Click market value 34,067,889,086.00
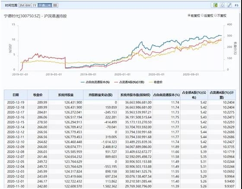The width and height of the screenshot is (242, 189). coord(138,147)
